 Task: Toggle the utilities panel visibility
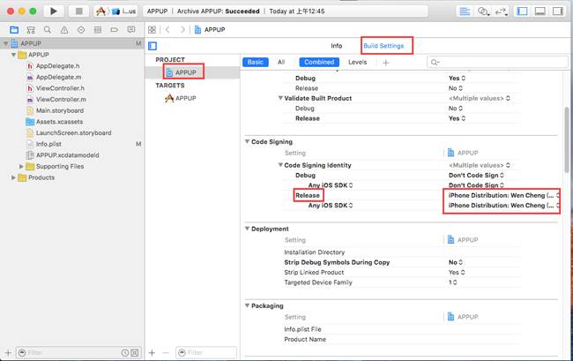558,11
